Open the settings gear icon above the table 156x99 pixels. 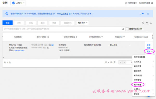coord(147,23)
